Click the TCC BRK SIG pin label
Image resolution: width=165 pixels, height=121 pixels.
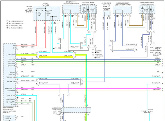click(x=11, y=77)
